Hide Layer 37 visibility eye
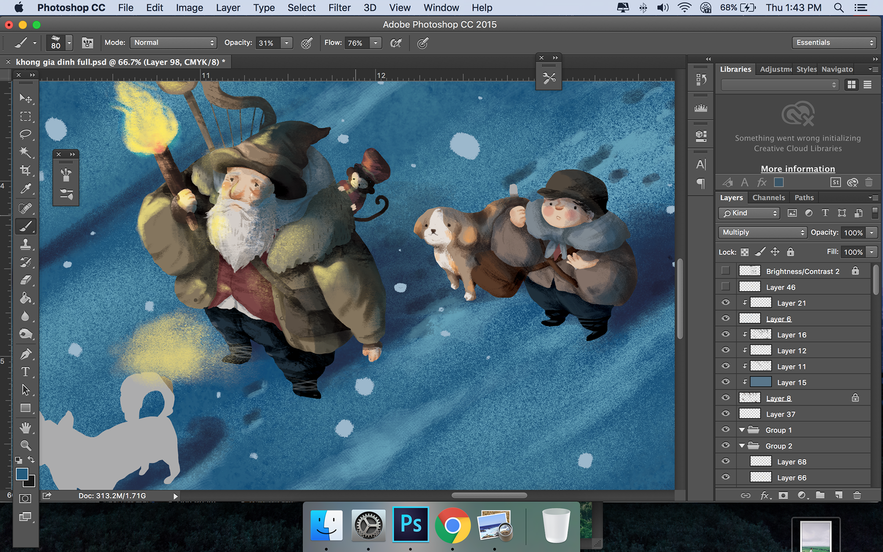This screenshot has height=552, width=883. pos(726,414)
